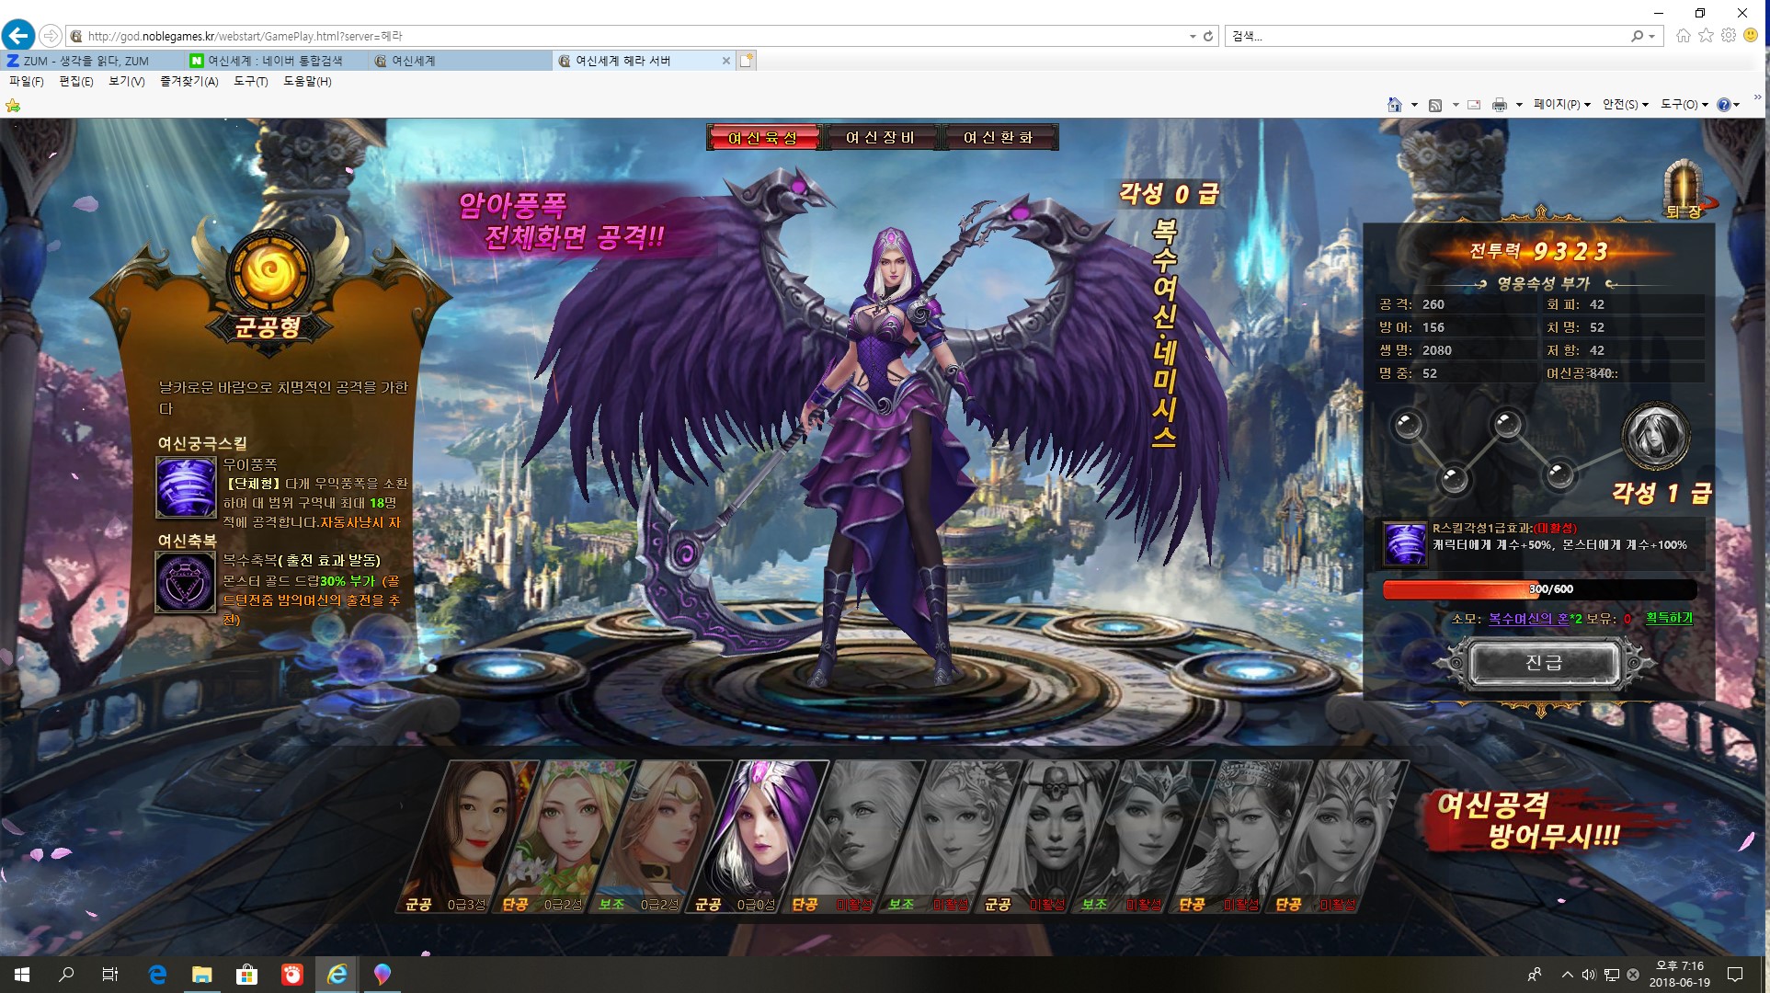The width and height of the screenshot is (1770, 993).
Task: Open the Action Center notification icon
Action: point(1735,975)
